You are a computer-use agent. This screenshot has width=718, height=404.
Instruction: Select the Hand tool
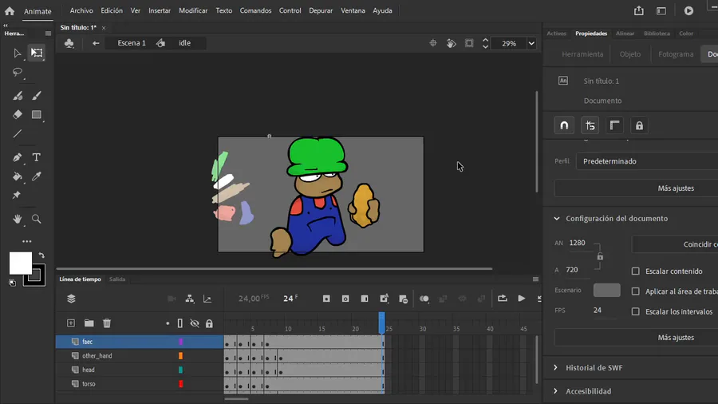[18, 219]
